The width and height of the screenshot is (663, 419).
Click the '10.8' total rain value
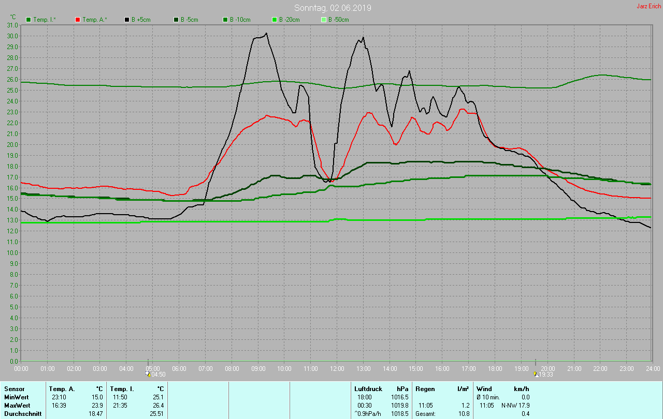(x=463, y=413)
